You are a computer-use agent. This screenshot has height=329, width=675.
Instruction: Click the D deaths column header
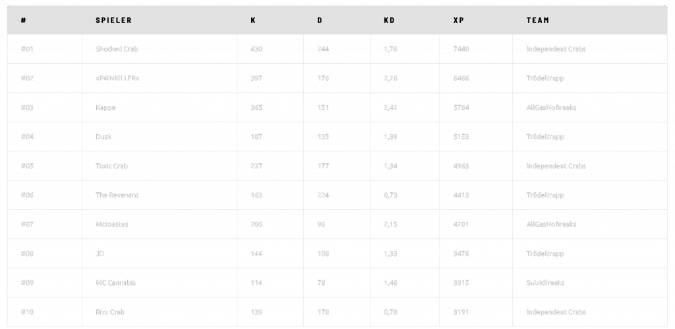click(320, 20)
